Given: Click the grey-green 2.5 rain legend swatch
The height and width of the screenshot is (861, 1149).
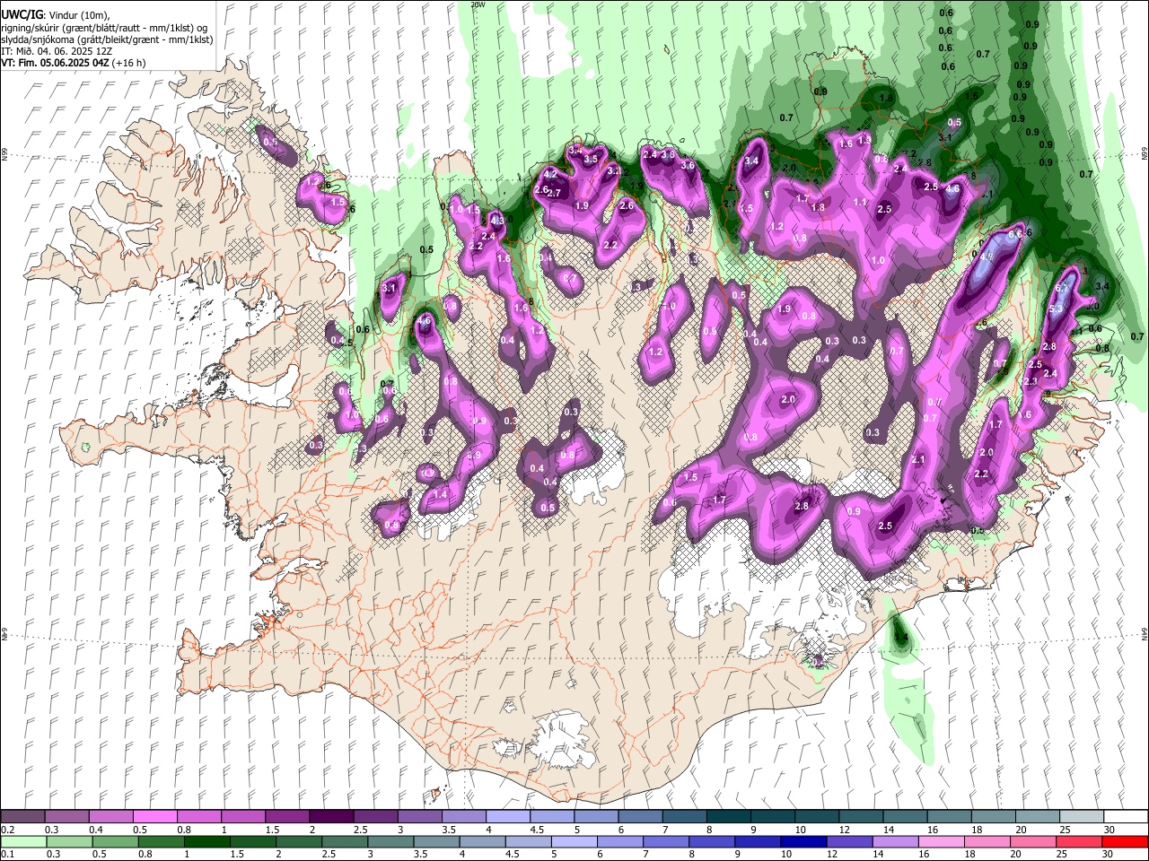Looking at the screenshot, I should pyautogui.click(x=344, y=841).
